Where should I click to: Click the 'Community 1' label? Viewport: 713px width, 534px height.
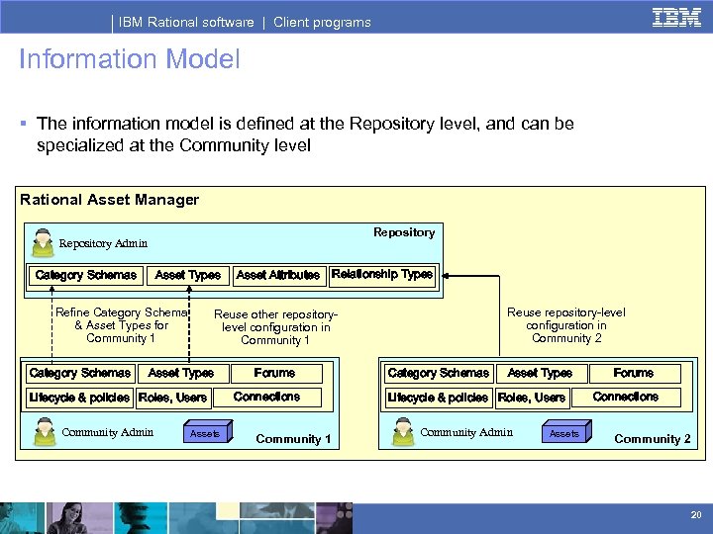(293, 439)
